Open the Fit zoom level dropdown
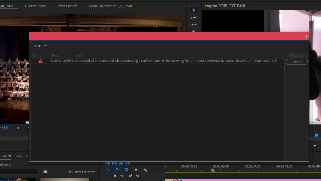Viewport: 321px width, 181px height. click(21, 128)
